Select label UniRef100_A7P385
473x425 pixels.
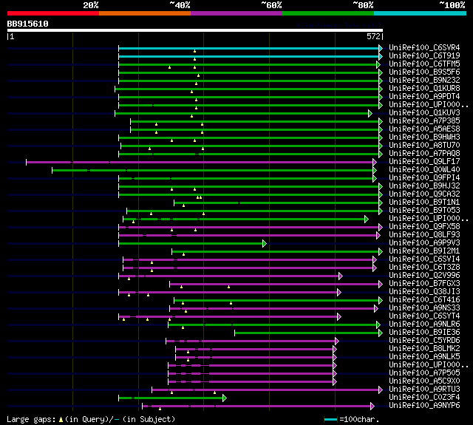[424, 121]
